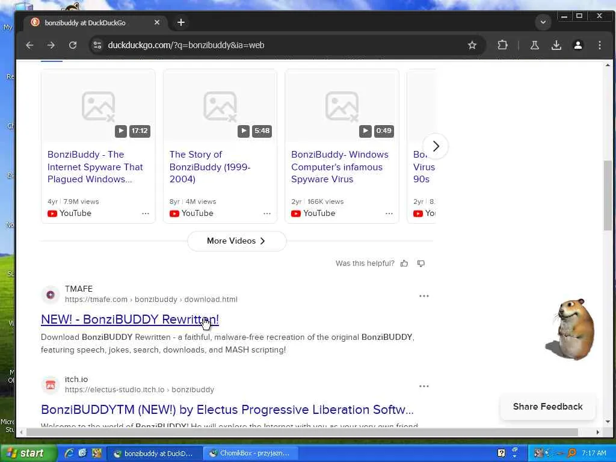Image resolution: width=616 pixels, height=462 pixels.
Task: Open the profile avatar icon
Action: pos(578,45)
